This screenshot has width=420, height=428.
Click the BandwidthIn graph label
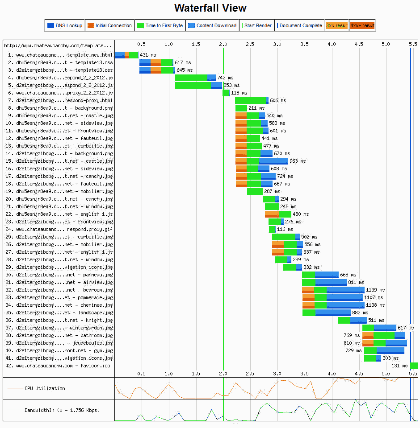pyautogui.click(x=62, y=410)
